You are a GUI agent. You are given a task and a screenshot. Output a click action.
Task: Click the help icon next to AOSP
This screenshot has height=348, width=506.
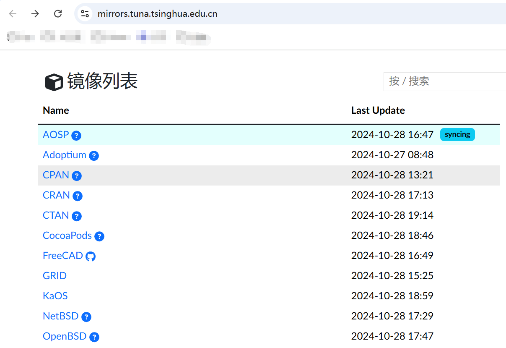point(76,136)
